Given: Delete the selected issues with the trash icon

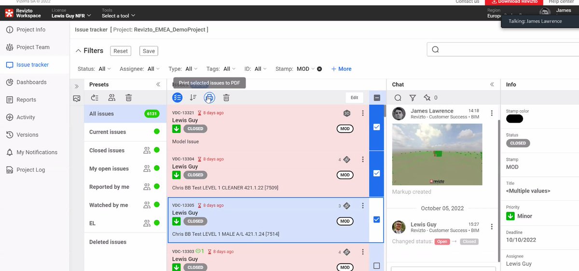Looking at the screenshot, I should pos(226,98).
